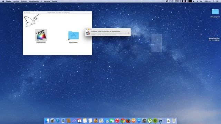Open the App Store from the Dock
This screenshot has width=221, height=124.
[x=139, y=121]
